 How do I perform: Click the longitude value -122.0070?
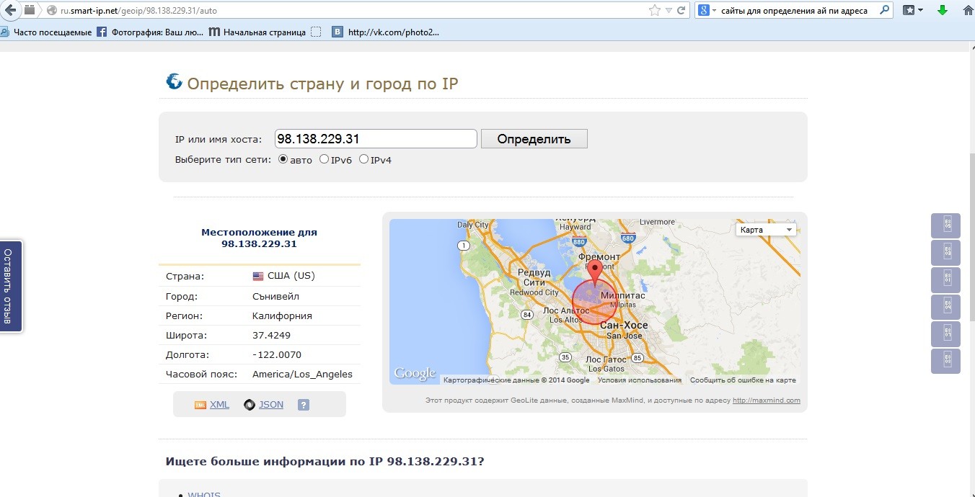pos(277,354)
